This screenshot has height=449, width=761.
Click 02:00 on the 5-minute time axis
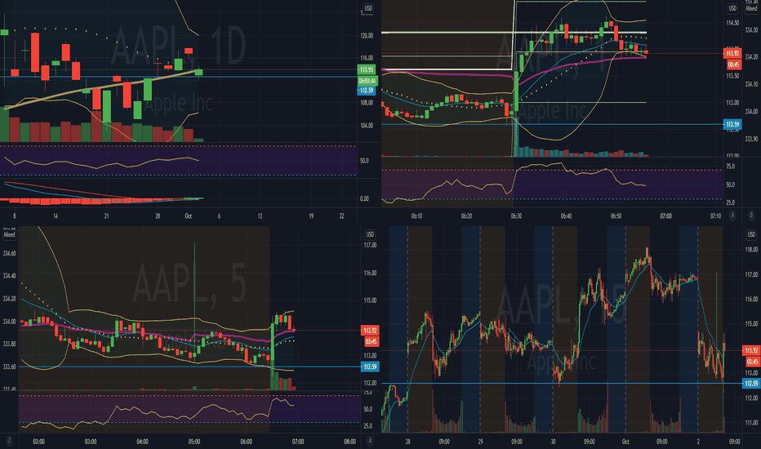point(38,442)
